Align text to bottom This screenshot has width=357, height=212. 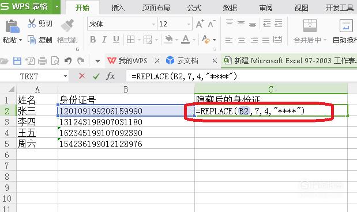point(253,24)
